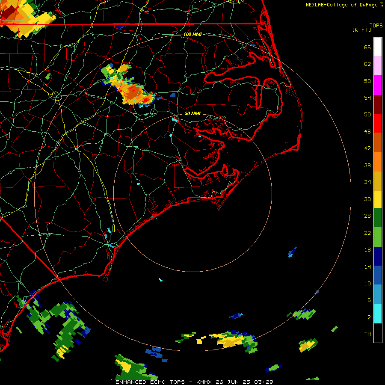Click the white swatch in the tops legend
Screen dimensions: 385x385
click(378, 47)
